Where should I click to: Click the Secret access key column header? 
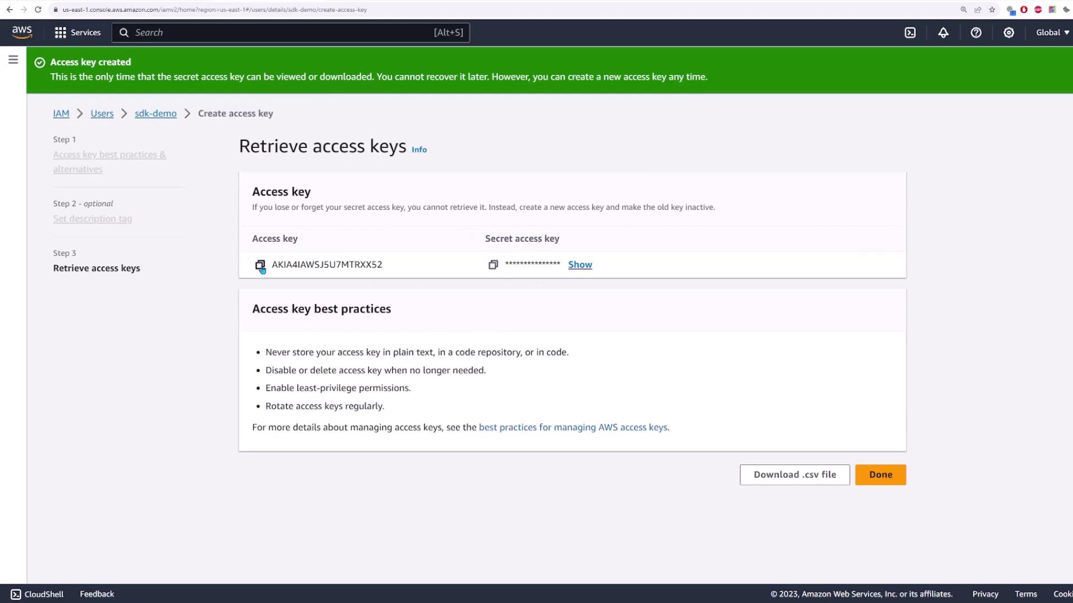522,239
